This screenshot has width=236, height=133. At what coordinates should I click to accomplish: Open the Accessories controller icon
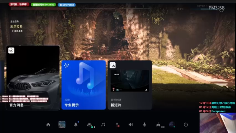click(x=158, y=125)
